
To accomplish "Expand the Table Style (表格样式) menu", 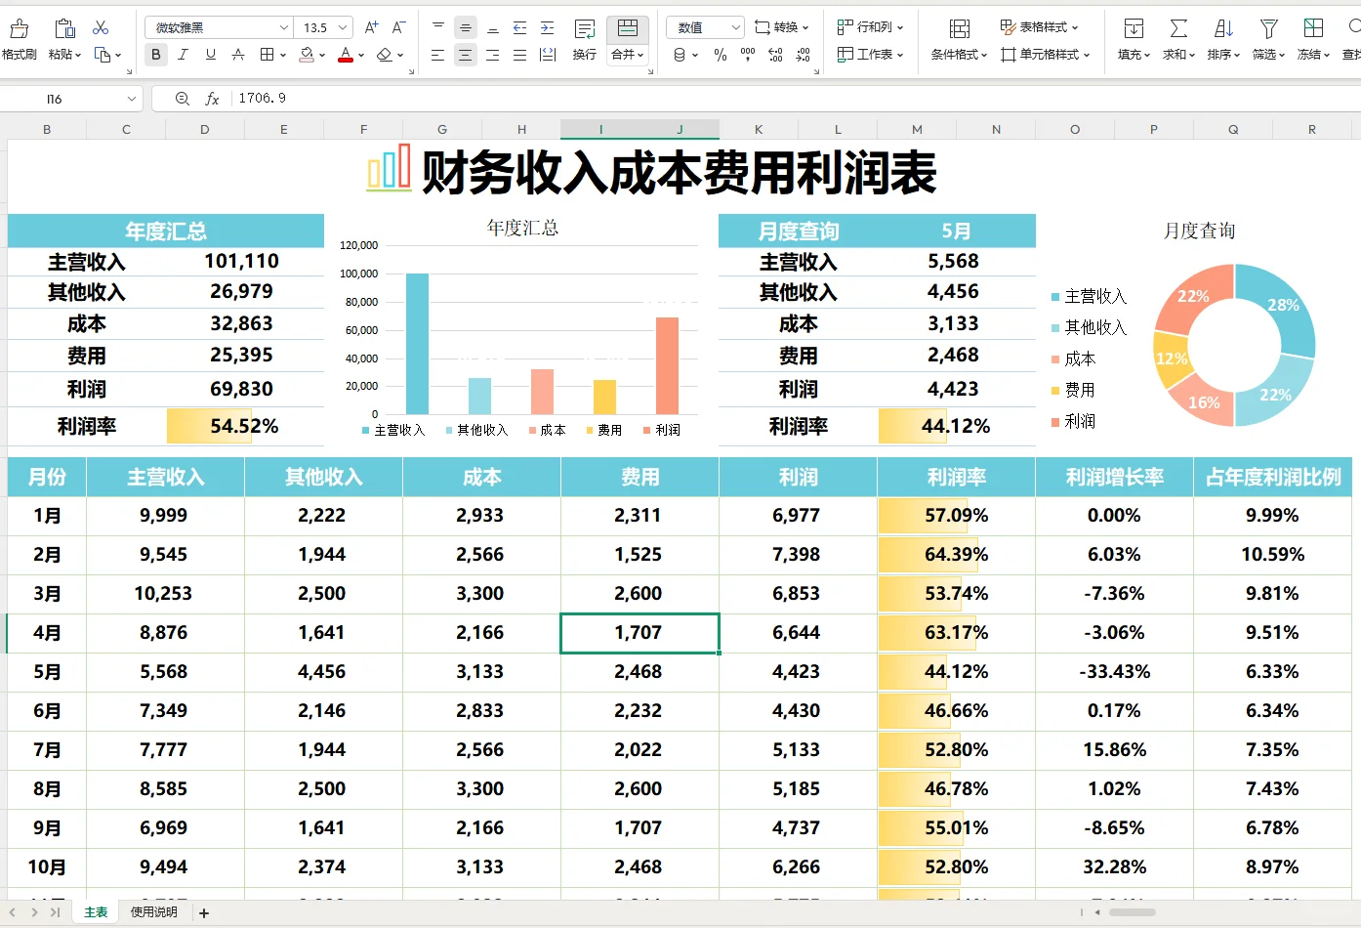I will click(1039, 27).
